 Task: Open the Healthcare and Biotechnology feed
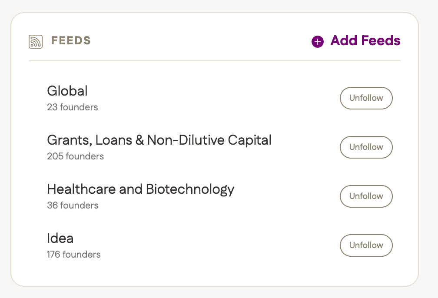pos(140,189)
